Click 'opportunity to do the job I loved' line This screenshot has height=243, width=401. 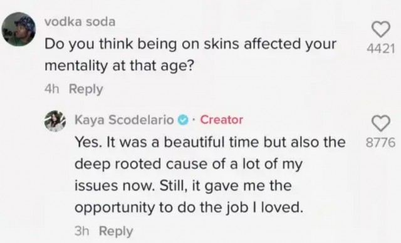tap(189, 208)
